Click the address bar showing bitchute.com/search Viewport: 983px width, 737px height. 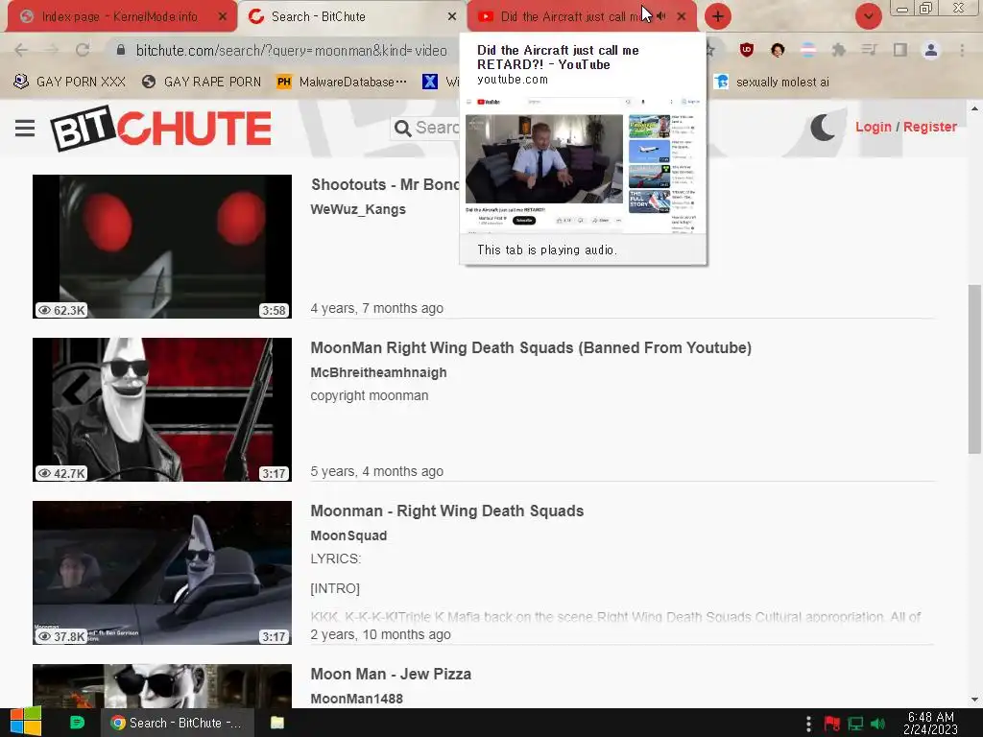(292, 51)
